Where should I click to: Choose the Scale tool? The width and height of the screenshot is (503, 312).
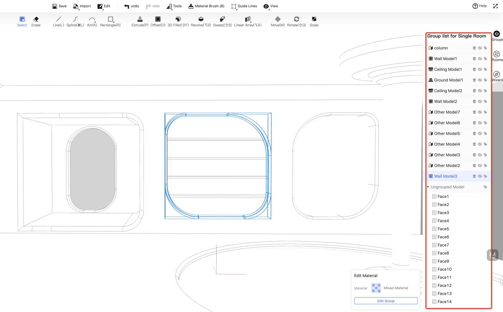(314, 21)
